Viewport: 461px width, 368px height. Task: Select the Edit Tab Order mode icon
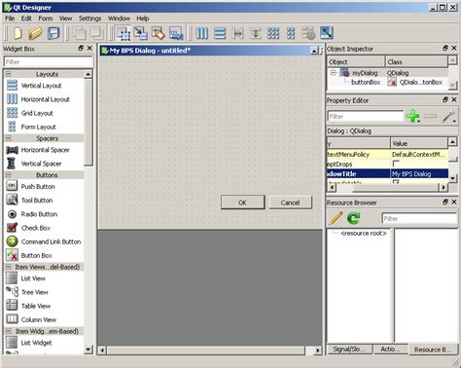tap(176, 33)
